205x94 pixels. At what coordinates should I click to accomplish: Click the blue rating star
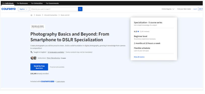(138, 32)
